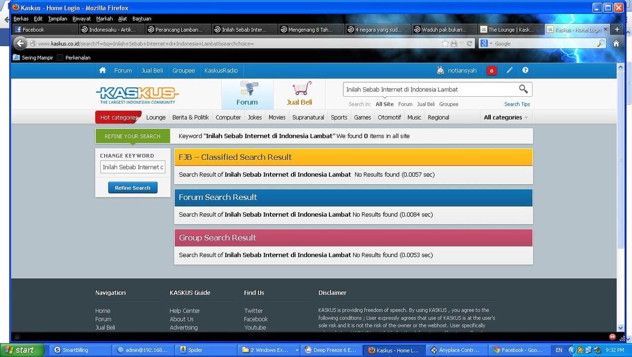Image resolution: width=632 pixels, height=357 pixels.
Task: Open the Tampilan menu
Action: (57, 19)
